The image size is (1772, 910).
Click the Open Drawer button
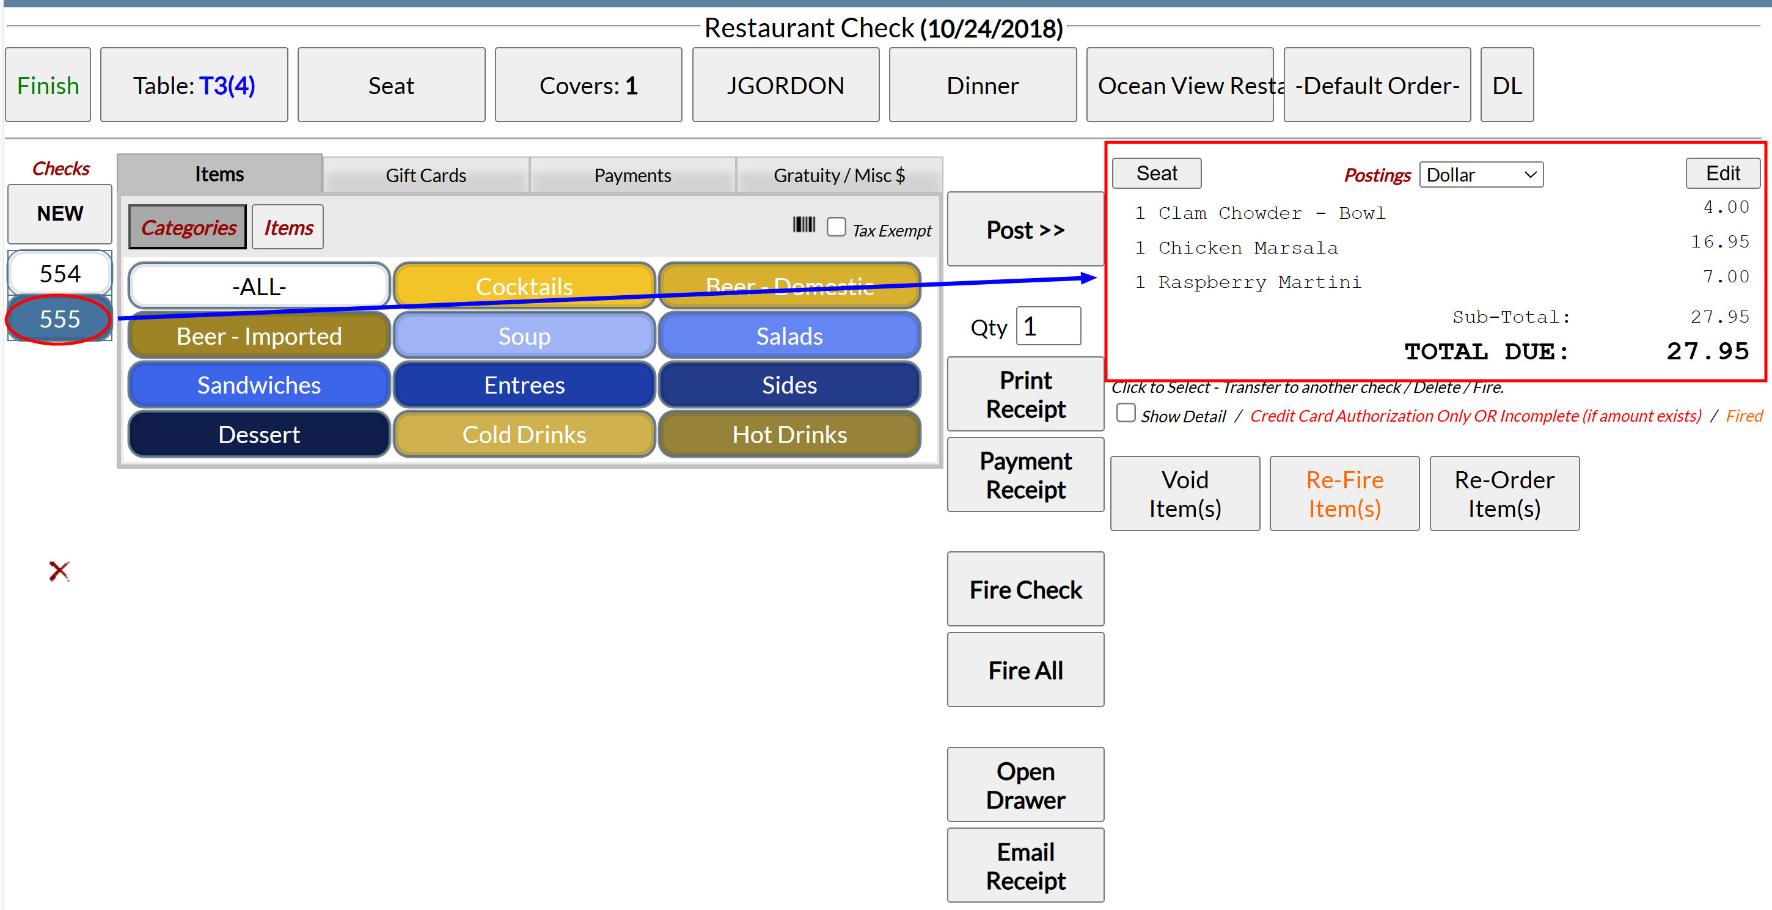tap(1026, 785)
